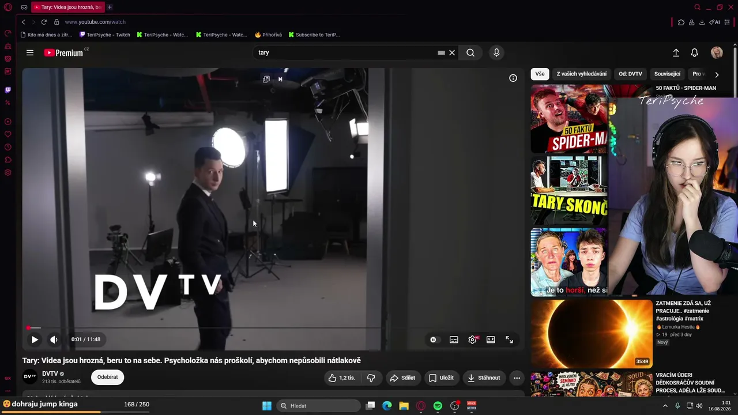
Task: Open Opera easy setup menu
Action: [728, 22]
